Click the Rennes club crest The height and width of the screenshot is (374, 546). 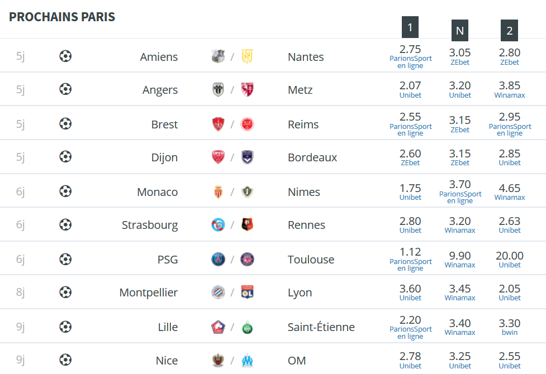click(x=247, y=225)
